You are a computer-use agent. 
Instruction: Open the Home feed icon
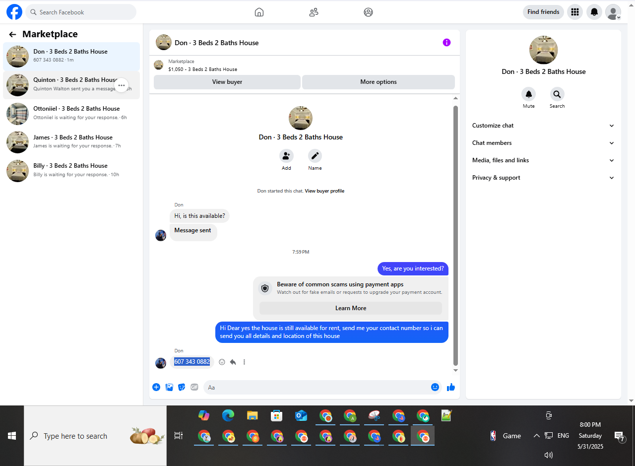tap(259, 12)
